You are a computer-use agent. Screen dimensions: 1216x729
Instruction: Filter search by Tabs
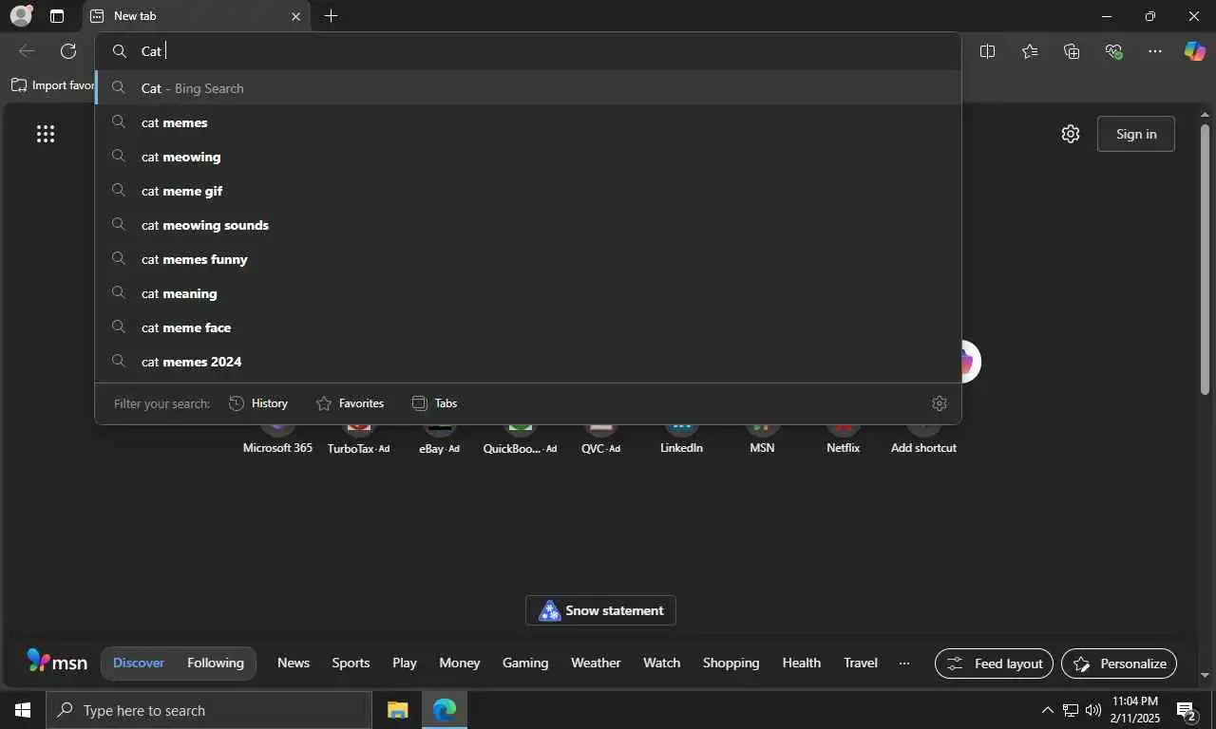434,403
